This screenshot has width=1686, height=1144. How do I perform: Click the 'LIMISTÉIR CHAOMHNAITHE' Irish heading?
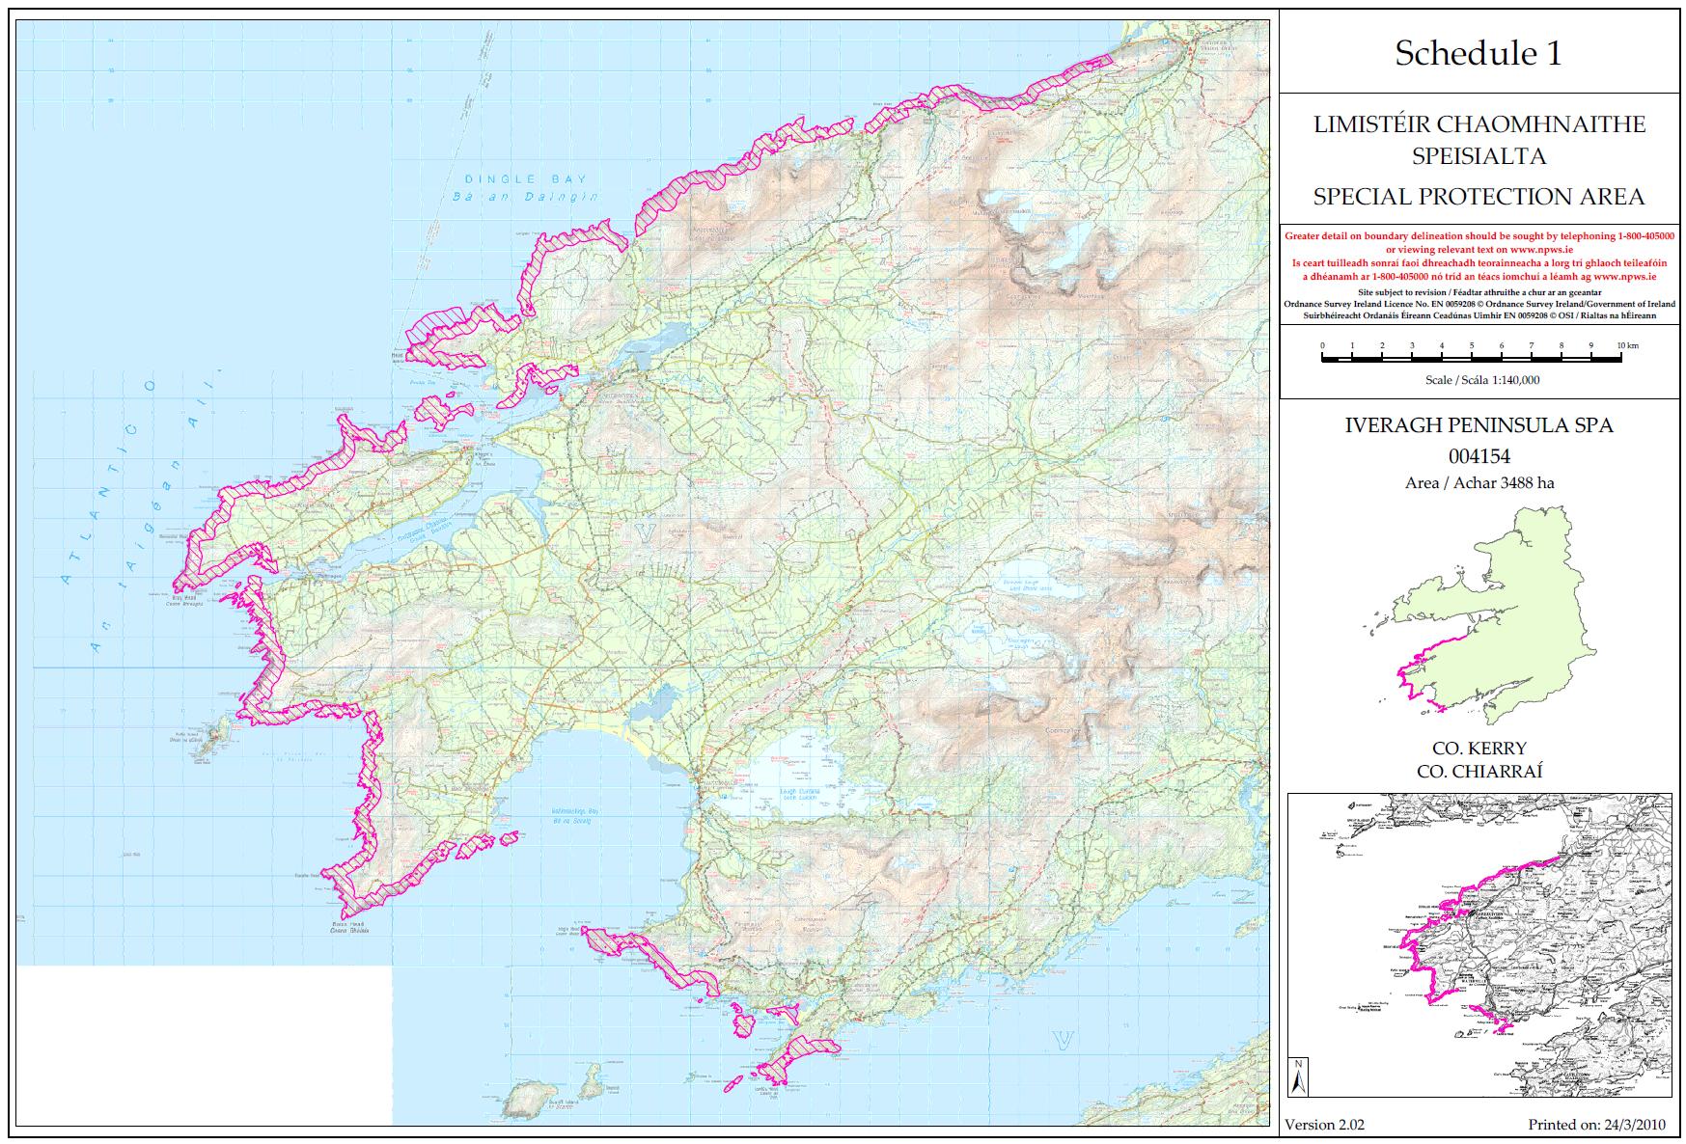pyautogui.click(x=1479, y=124)
